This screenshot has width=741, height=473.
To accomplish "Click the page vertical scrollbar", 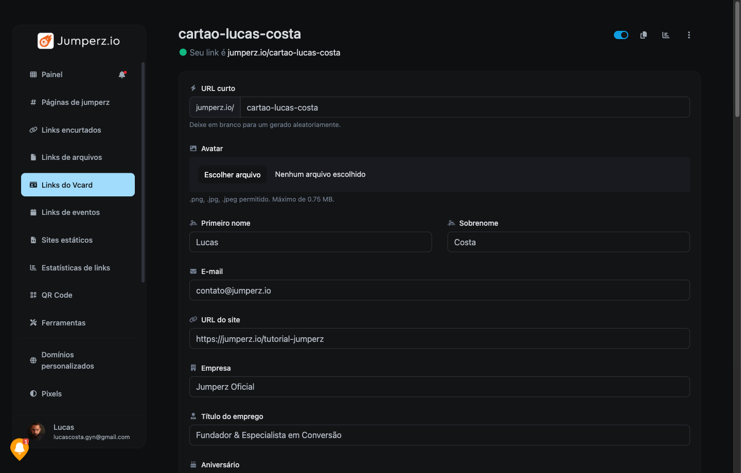I will (737, 60).
